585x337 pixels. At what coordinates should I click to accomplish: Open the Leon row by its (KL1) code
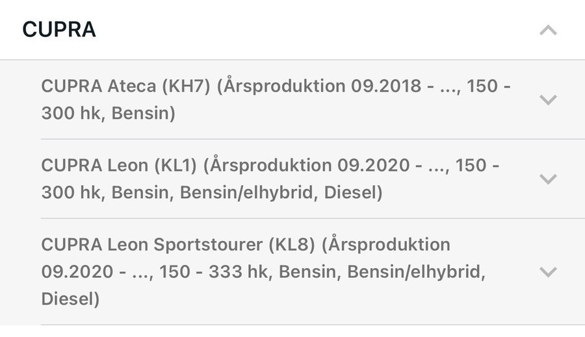[x=175, y=166]
